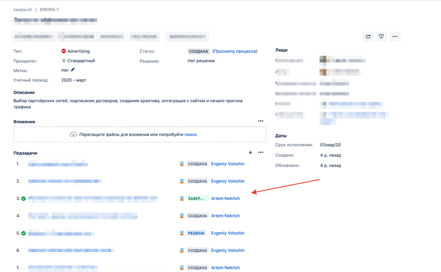441x272 pixels.
Task: Click the green checkmark on subtask 5
Action: (24, 233)
